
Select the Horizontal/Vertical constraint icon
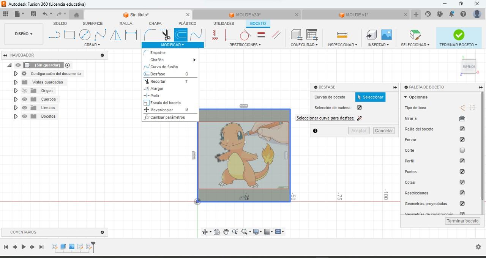click(x=215, y=35)
